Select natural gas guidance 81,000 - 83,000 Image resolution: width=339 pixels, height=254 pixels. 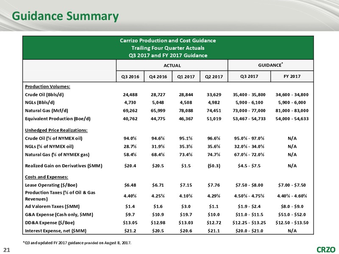(292, 110)
